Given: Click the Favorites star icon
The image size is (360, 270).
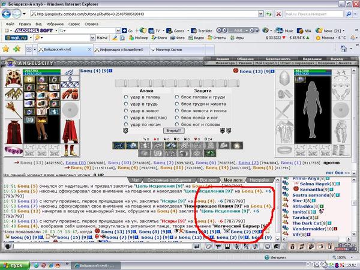Looking at the screenshot, I should (6, 49).
